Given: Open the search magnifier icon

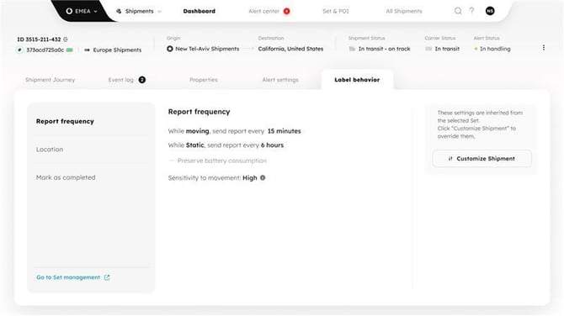Looking at the screenshot, I should 458,11.
